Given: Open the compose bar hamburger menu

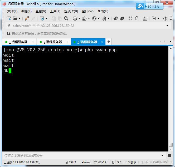Looking at the screenshot, I should 169,155.
